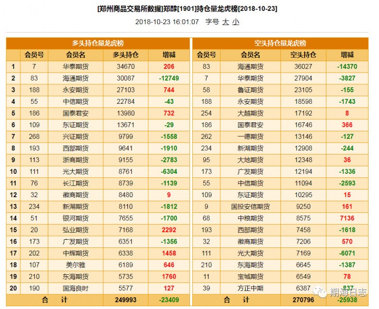Select 浙商期货 member name
Image resolution: width=379 pixels, height=309 pixels.
[x=76, y=160]
